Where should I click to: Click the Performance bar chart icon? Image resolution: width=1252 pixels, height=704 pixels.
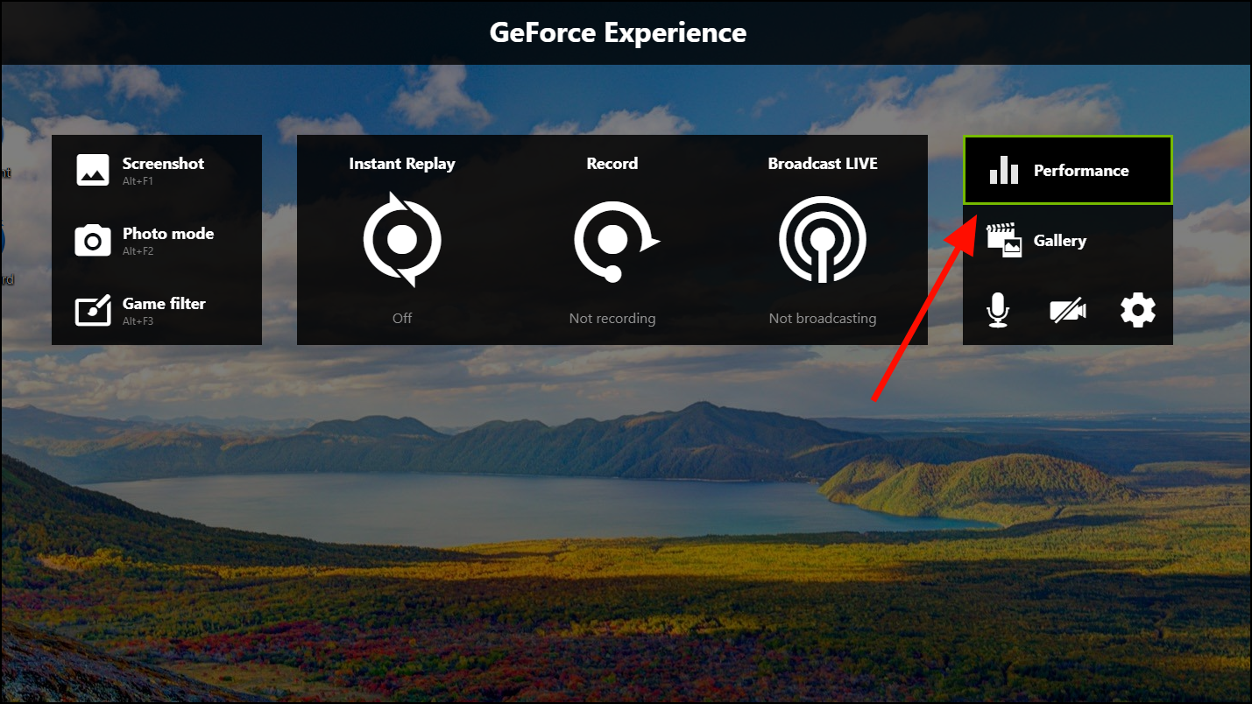point(1004,170)
